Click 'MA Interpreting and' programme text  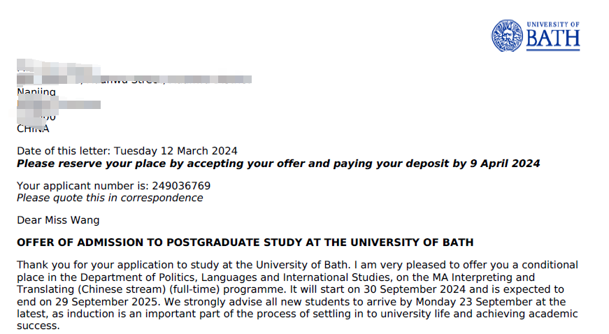[x=484, y=277]
